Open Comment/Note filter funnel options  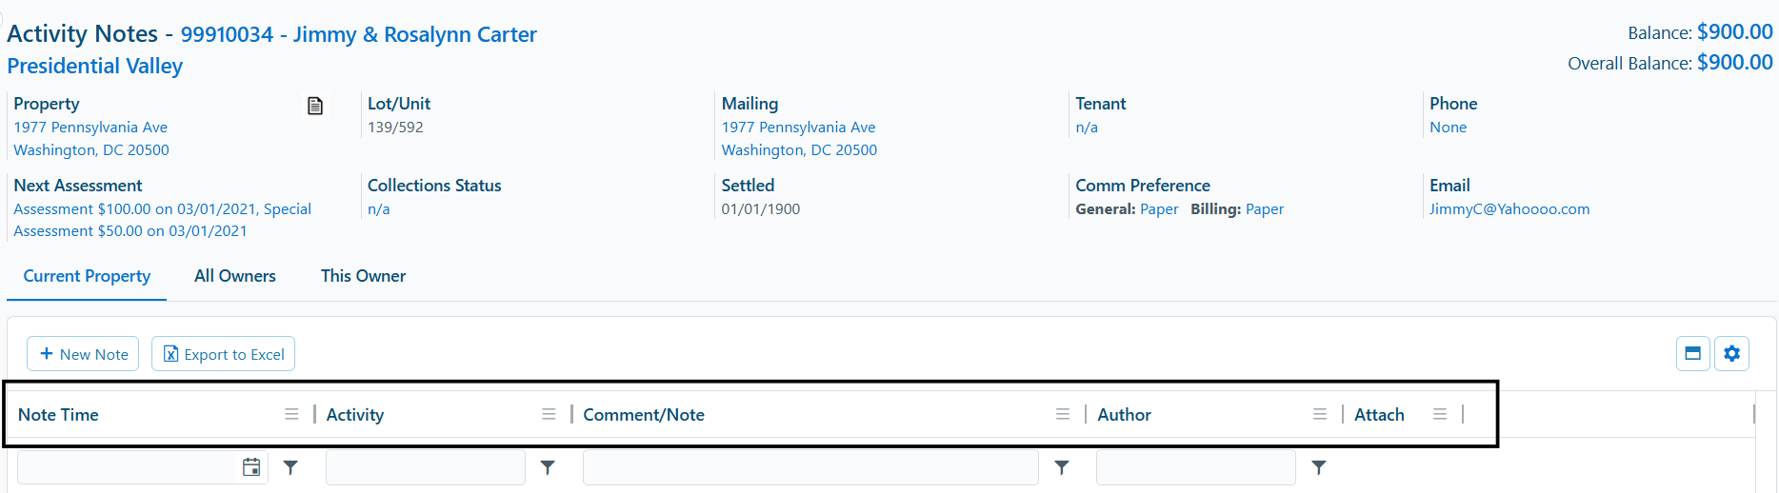point(1062,467)
